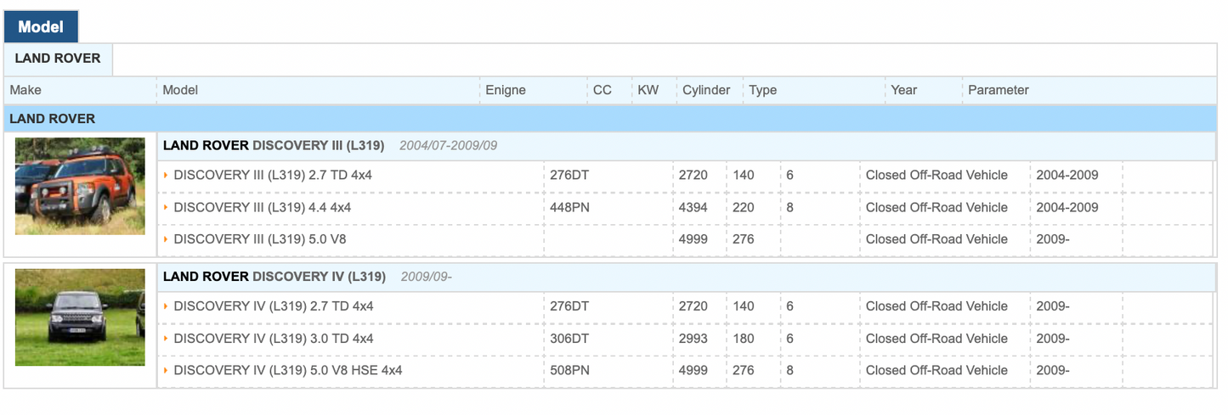This screenshot has height=415, width=1228.
Task: Click the orange arrow beside Discovery IV 3.0 TD
Action: [x=167, y=339]
